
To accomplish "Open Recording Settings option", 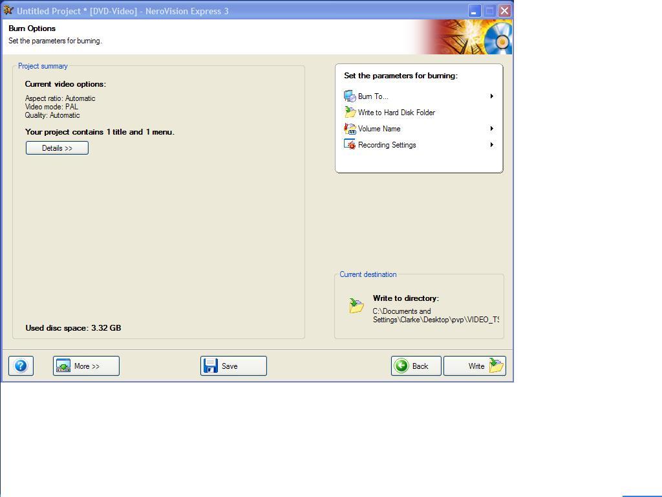I will pyautogui.click(x=419, y=144).
